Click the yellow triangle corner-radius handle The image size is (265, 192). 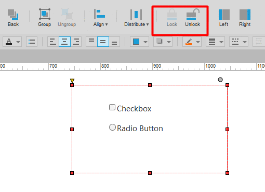click(x=72, y=81)
